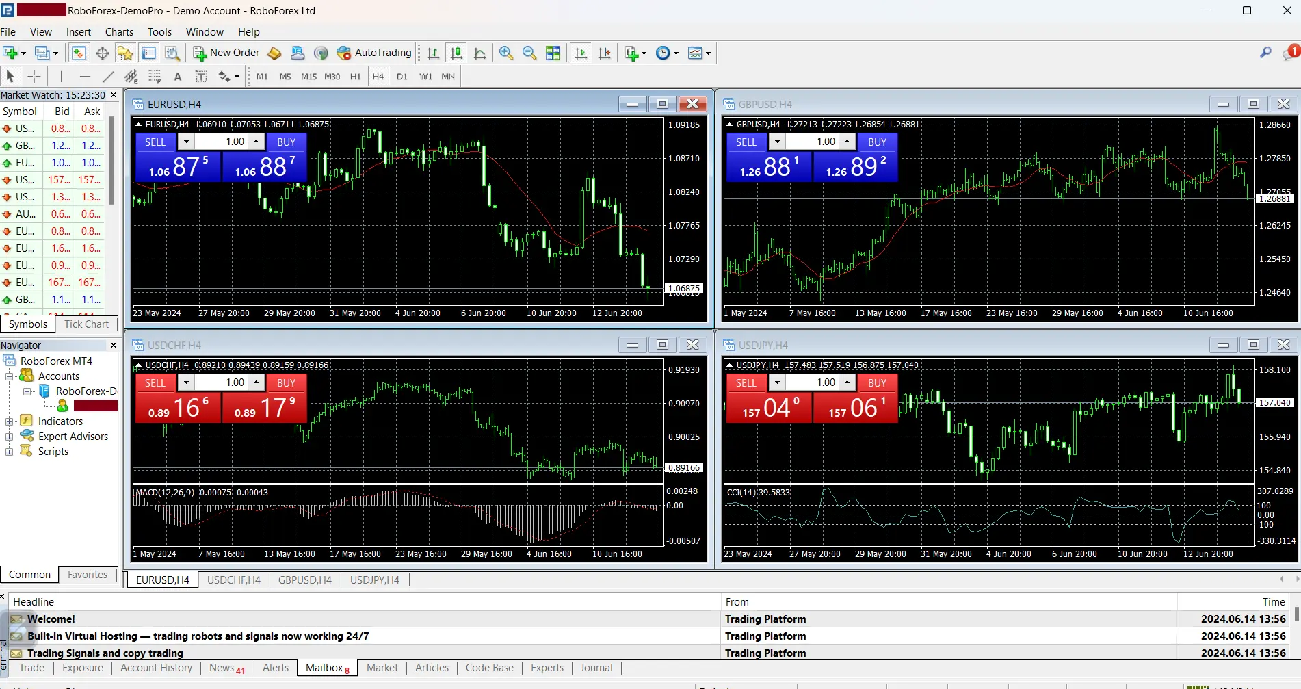Open the Tools menu
Screen dimensions: 1301x689
(159, 32)
